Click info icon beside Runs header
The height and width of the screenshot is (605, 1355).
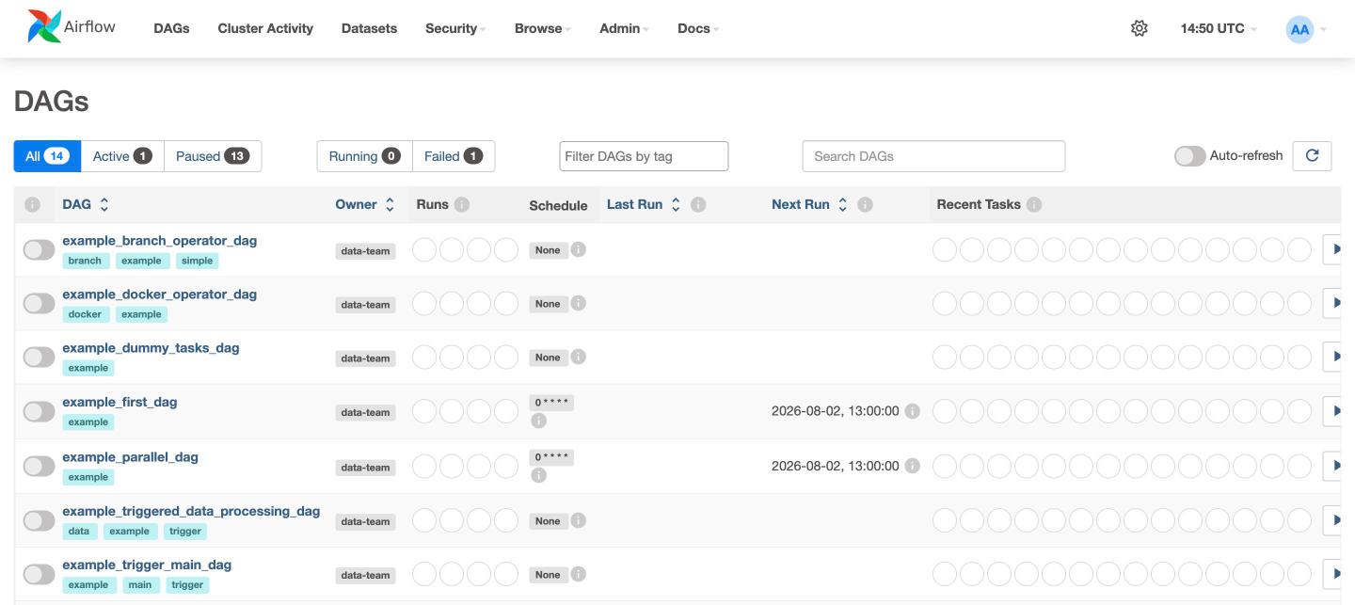[x=462, y=204]
